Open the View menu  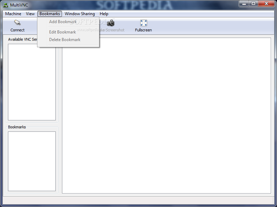(30, 14)
